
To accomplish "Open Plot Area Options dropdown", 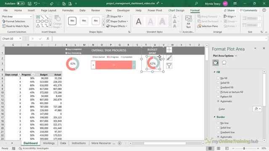I will pos(236,56).
